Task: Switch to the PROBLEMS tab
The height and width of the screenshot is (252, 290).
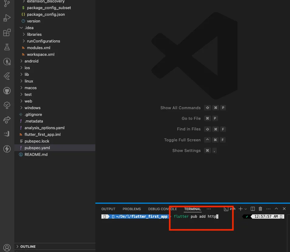Action: (x=131, y=209)
